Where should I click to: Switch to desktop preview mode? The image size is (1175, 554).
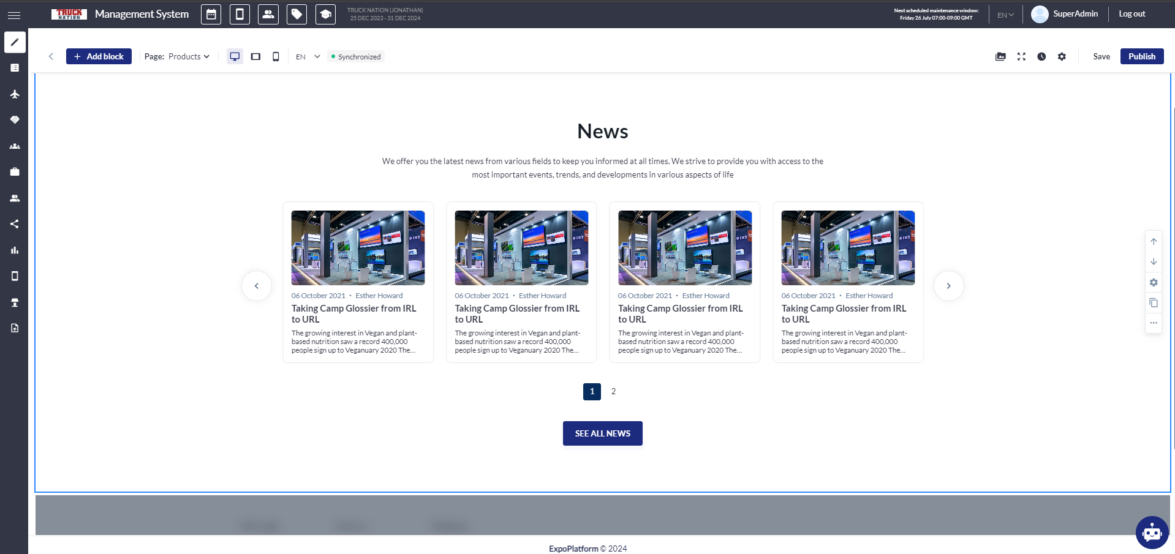click(x=235, y=56)
